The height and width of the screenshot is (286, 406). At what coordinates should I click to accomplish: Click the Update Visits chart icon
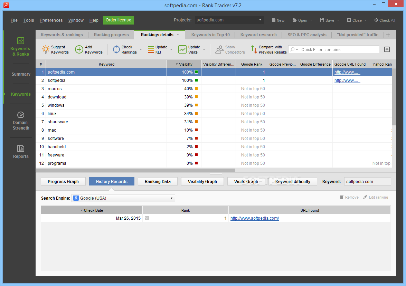tap(182, 49)
